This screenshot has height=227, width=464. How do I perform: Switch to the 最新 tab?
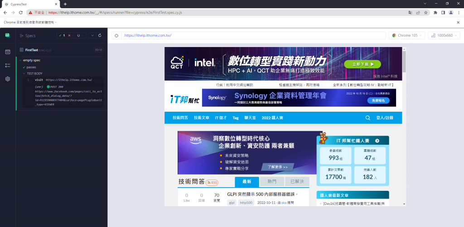247,182
